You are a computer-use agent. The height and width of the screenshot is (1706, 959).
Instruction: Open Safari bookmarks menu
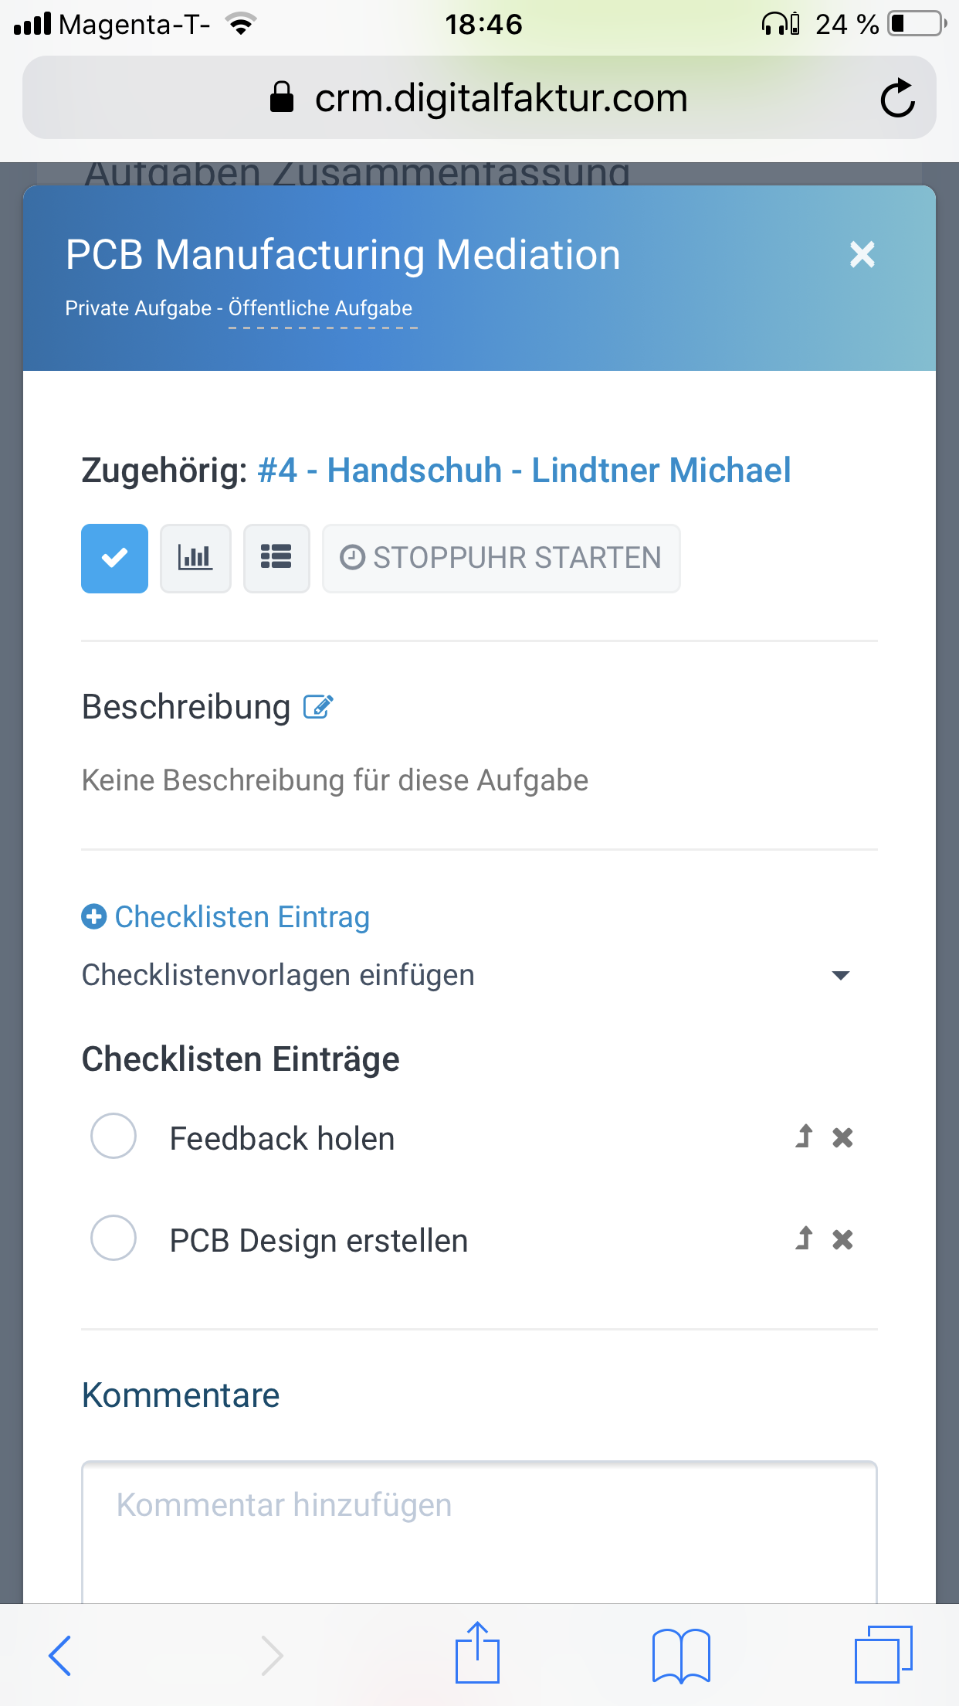click(681, 1655)
